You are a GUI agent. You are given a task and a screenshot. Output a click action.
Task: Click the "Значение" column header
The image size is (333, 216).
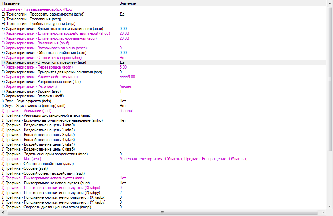(x=222, y=3)
